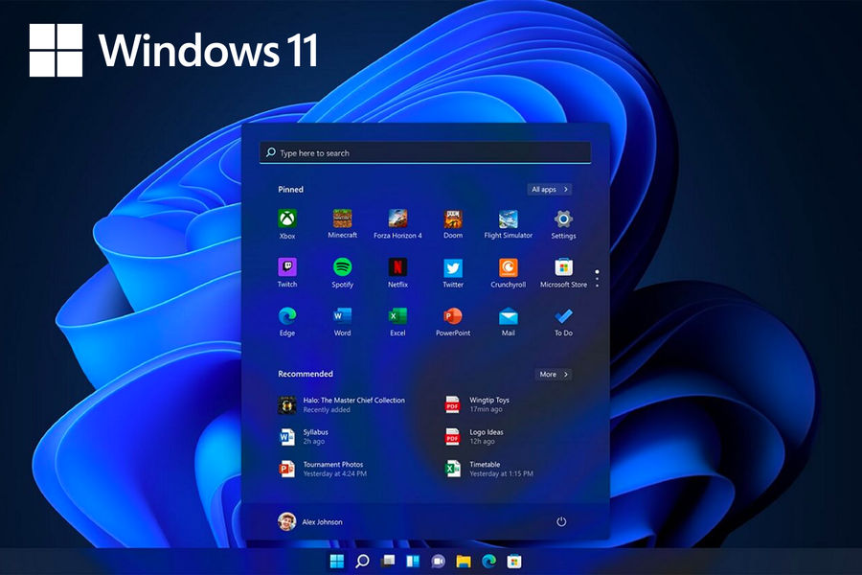Launch Doom

pos(452,220)
